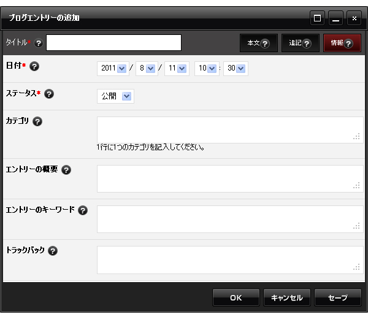Viewport: 368px width, 325px height.
Task: Open the minute dropdown showing 30
Action: [x=236, y=69]
